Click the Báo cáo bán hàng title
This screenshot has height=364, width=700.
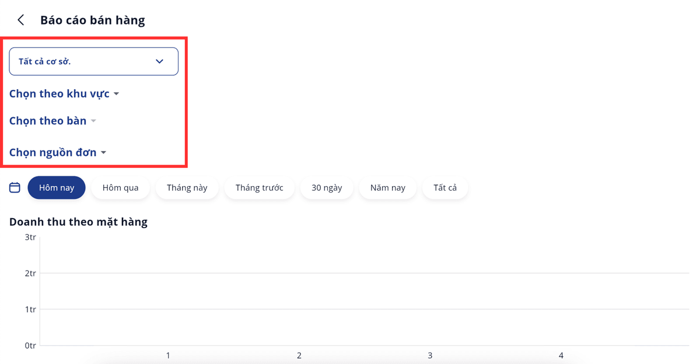[x=92, y=20]
